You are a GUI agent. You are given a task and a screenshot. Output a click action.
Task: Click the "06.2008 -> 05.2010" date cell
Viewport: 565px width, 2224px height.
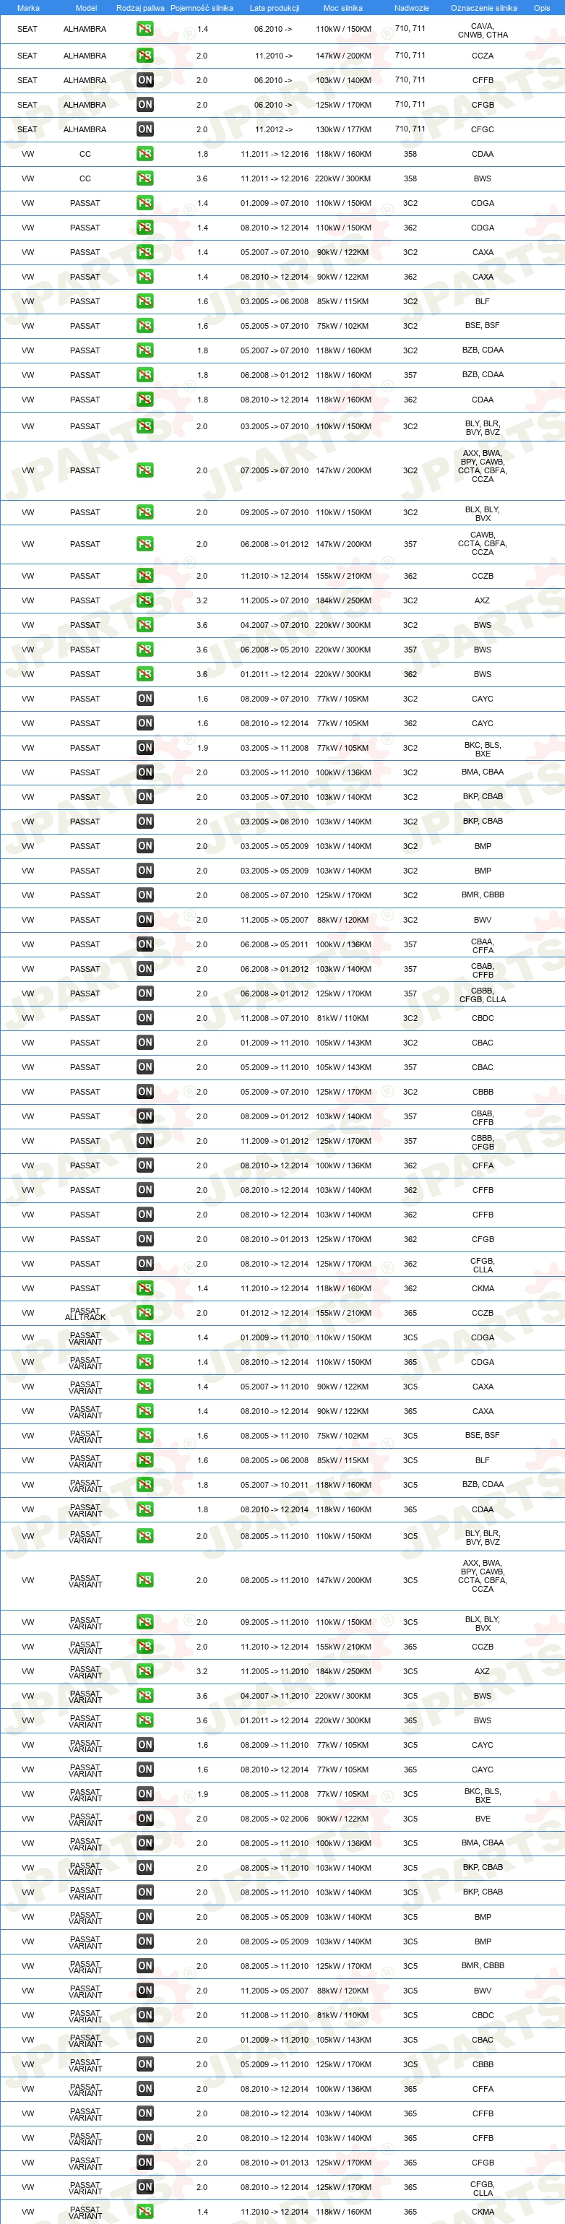click(274, 650)
